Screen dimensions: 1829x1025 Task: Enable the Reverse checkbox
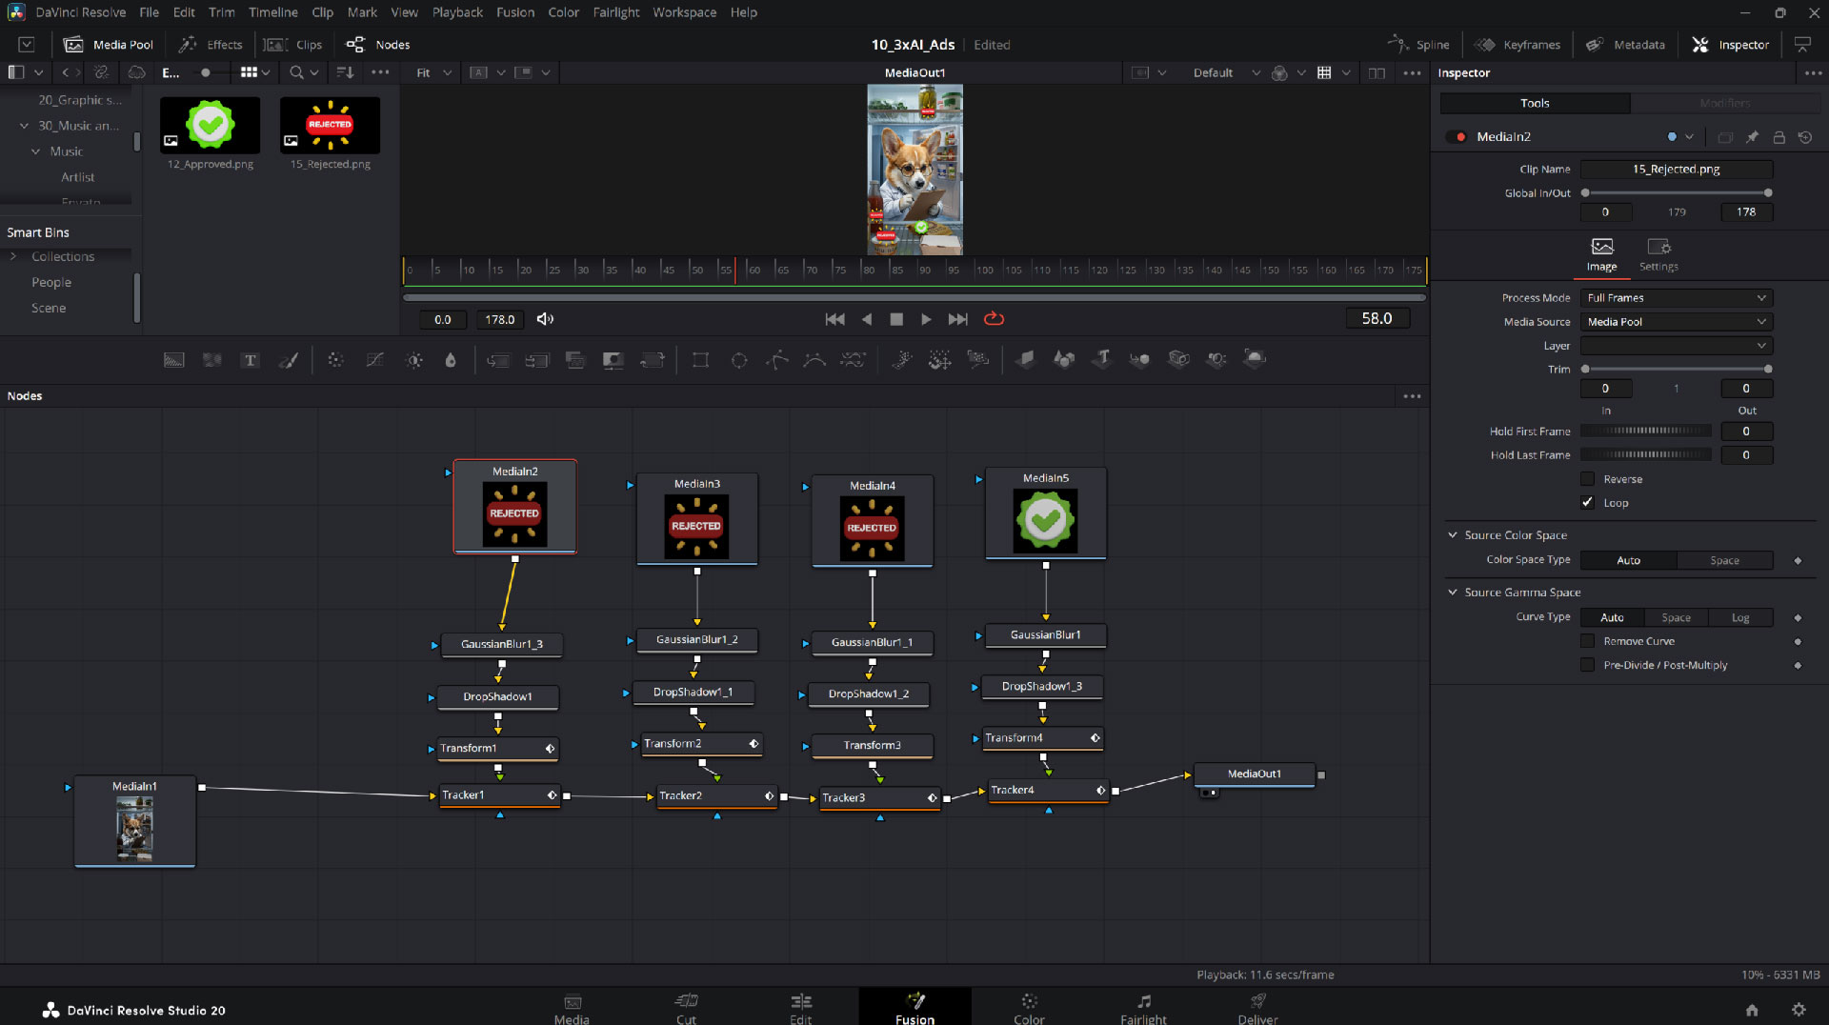tap(1588, 478)
